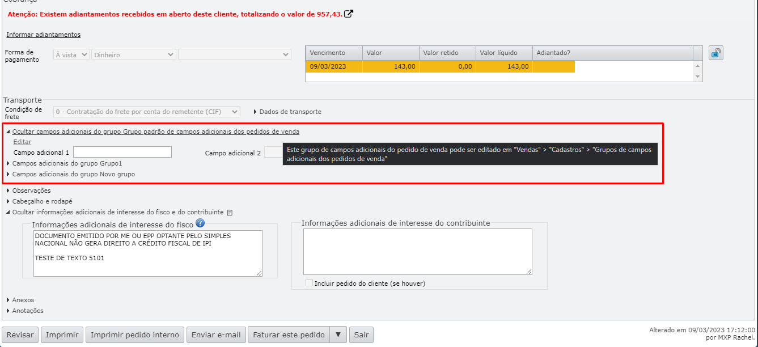Click the Informar adiantamentos link
758x347 pixels.
point(44,35)
